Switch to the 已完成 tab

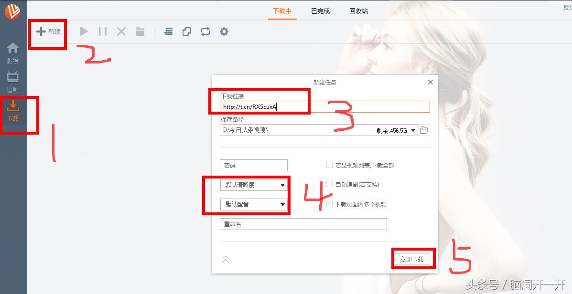point(319,10)
